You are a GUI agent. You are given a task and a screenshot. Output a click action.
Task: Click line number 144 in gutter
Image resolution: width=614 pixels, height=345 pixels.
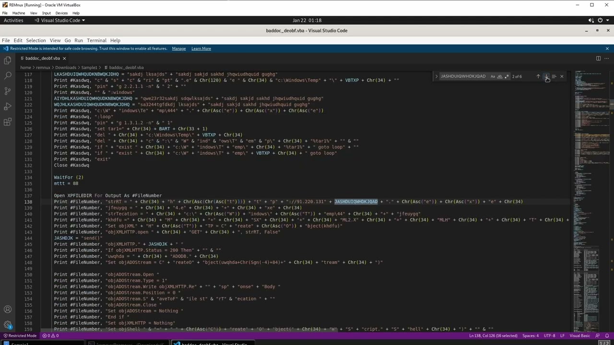(28, 238)
